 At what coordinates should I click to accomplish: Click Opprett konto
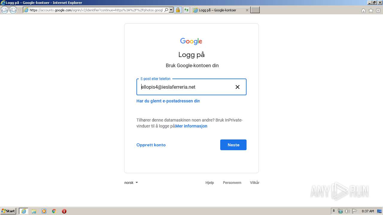click(151, 145)
